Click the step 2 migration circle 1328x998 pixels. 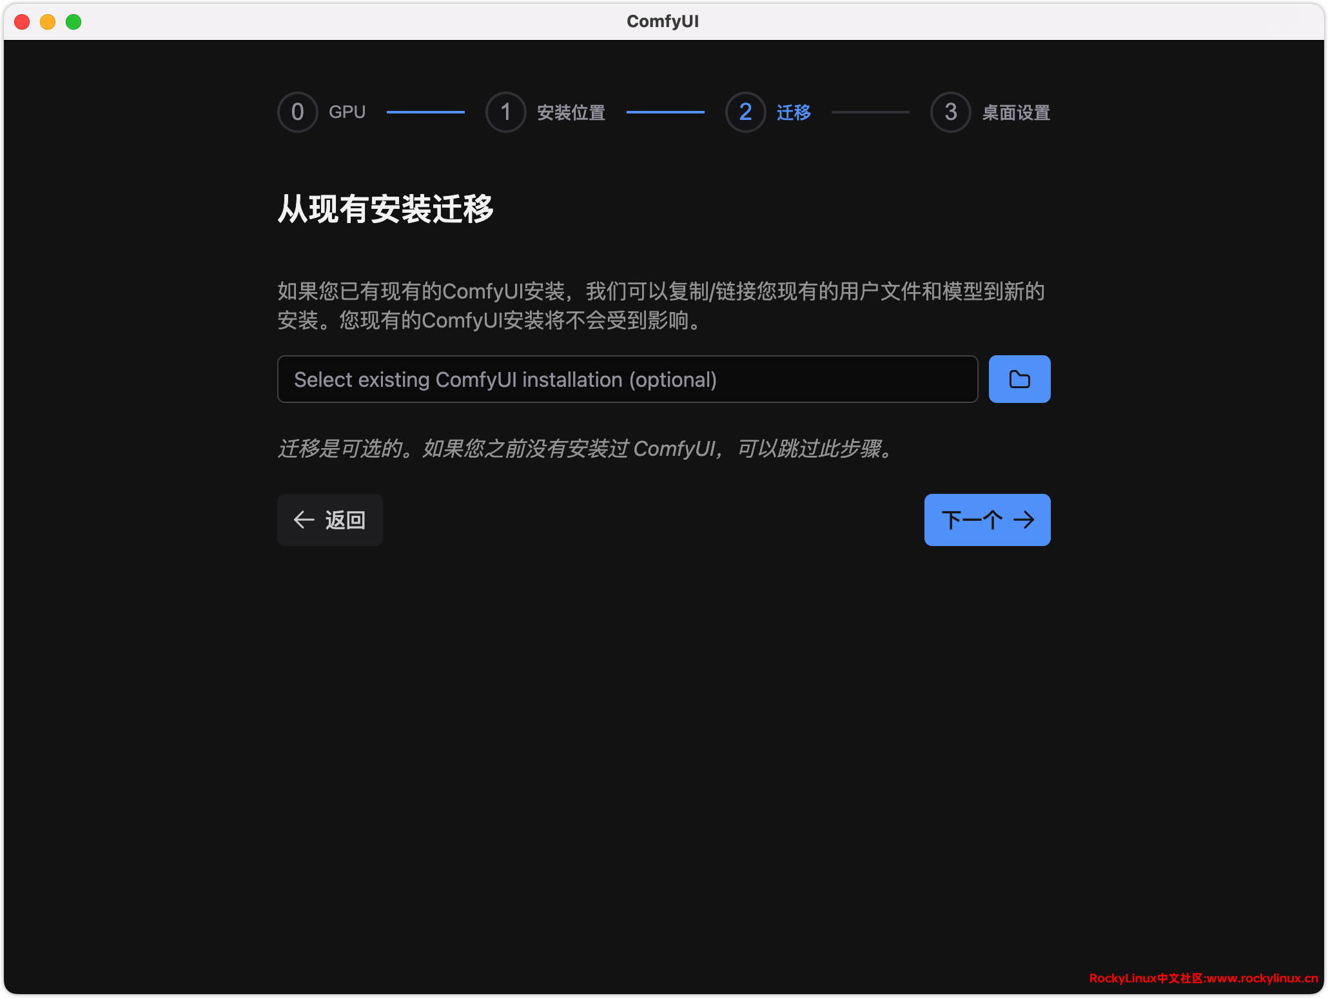coord(745,112)
